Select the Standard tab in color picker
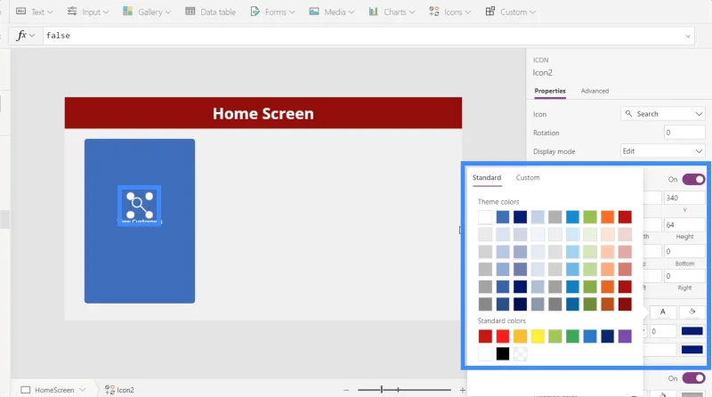712x397 pixels. tap(487, 178)
